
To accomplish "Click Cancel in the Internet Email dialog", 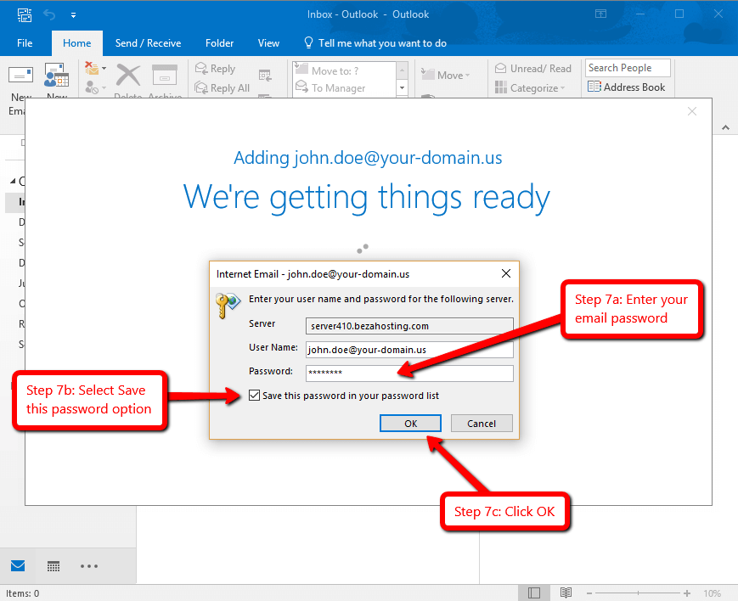I will pos(482,423).
